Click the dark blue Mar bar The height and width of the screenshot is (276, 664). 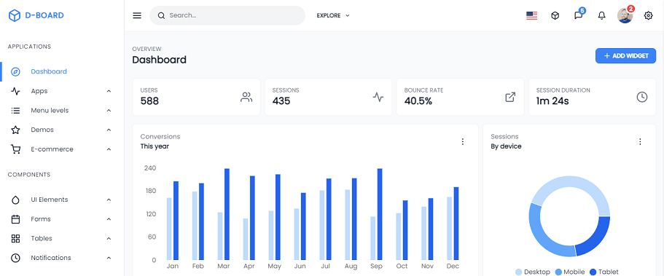click(227, 214)
